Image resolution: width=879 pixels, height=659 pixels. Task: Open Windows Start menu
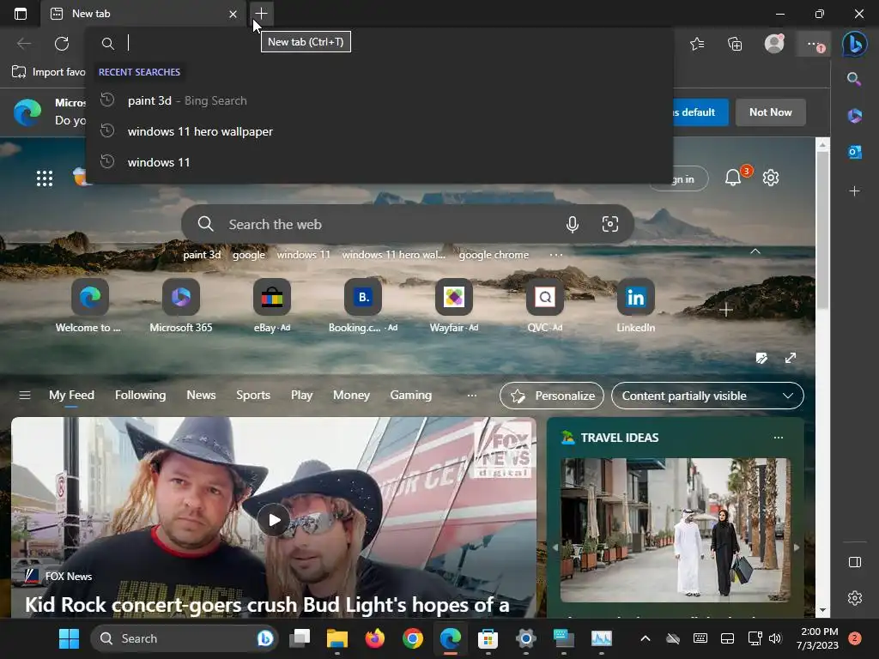[69, 638]
